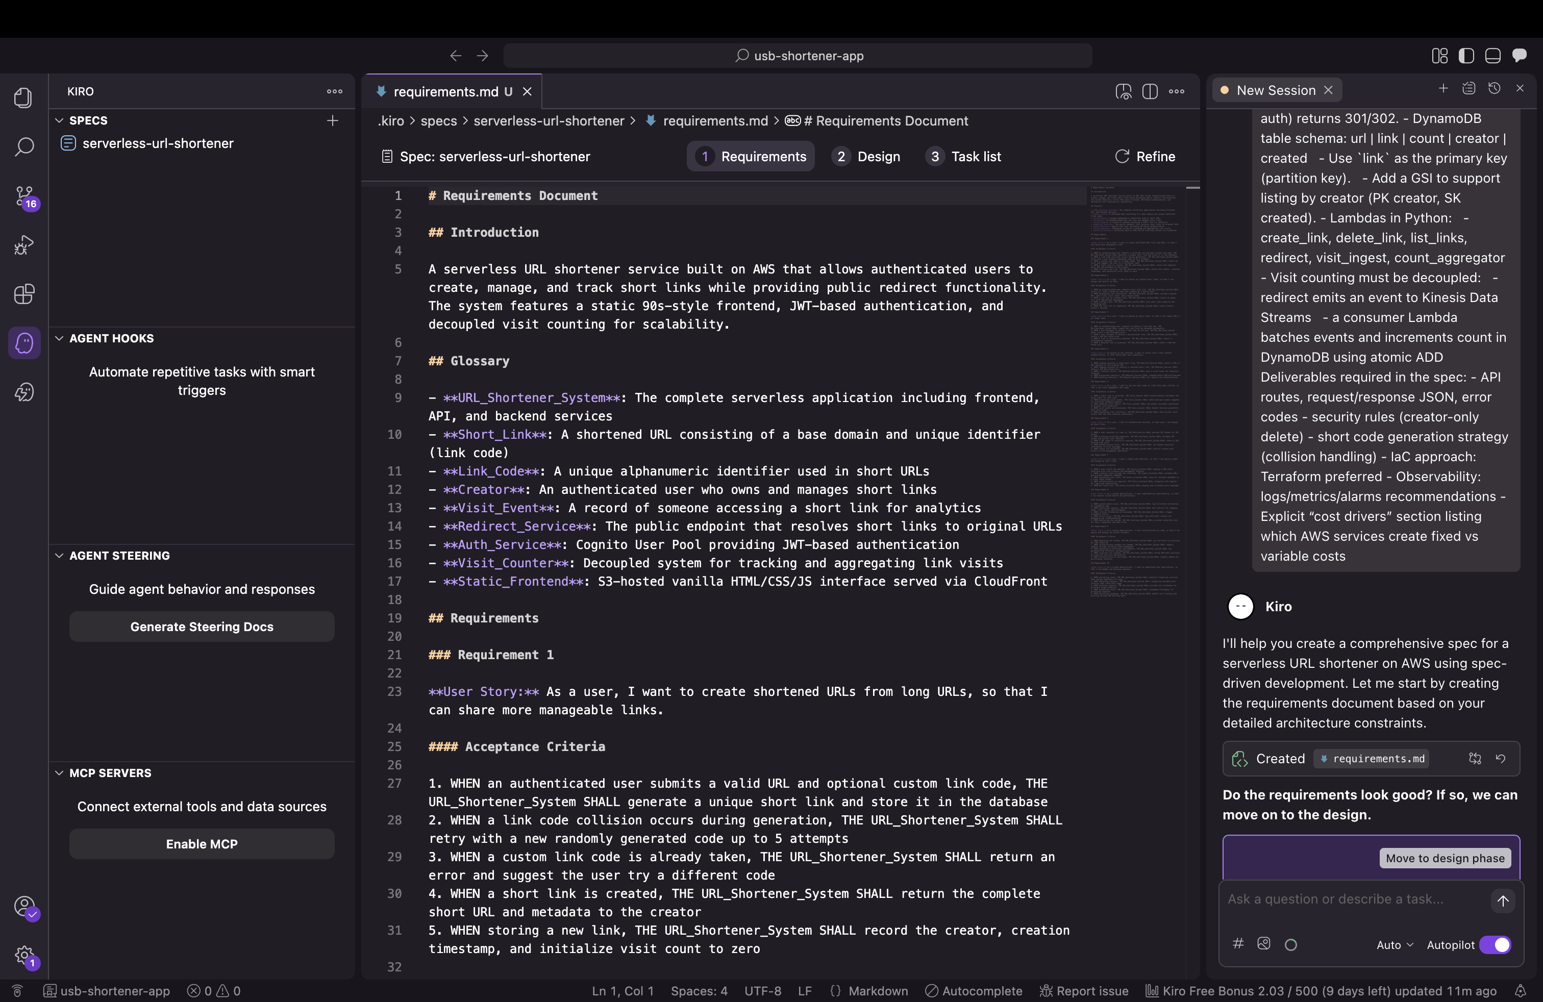Switch to the Task list tab

coord(964,156)
